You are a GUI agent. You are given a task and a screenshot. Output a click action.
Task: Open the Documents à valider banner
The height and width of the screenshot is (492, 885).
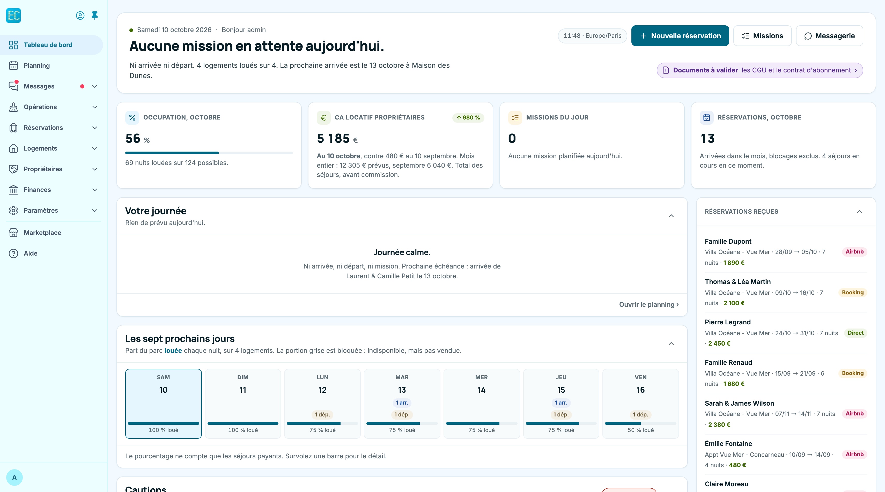(x=759, y=70)
